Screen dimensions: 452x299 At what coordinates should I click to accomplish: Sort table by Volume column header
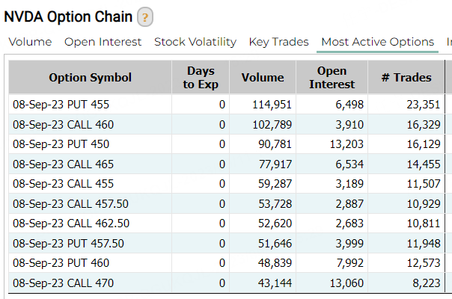click(263, 78)
